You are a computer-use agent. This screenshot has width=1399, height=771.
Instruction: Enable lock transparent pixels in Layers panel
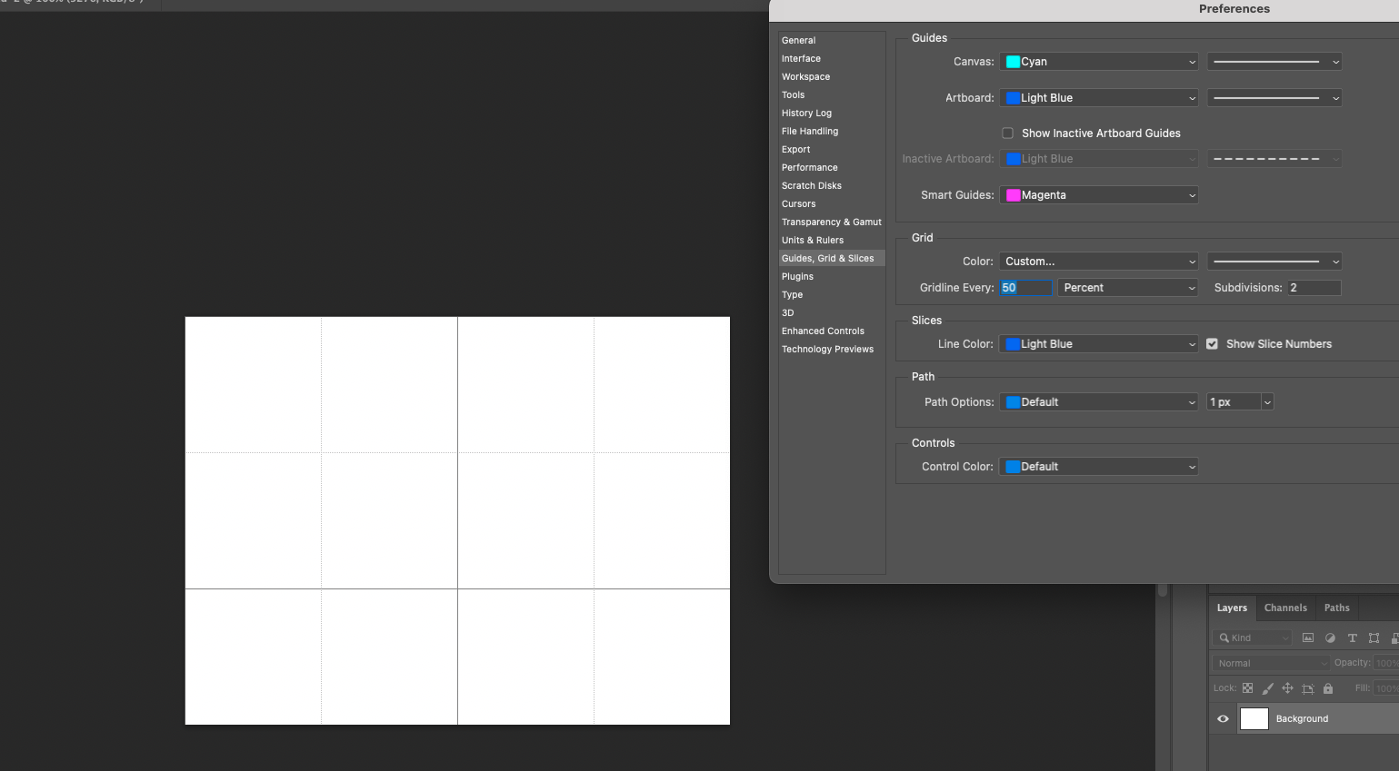click(x=1247, y=688)
